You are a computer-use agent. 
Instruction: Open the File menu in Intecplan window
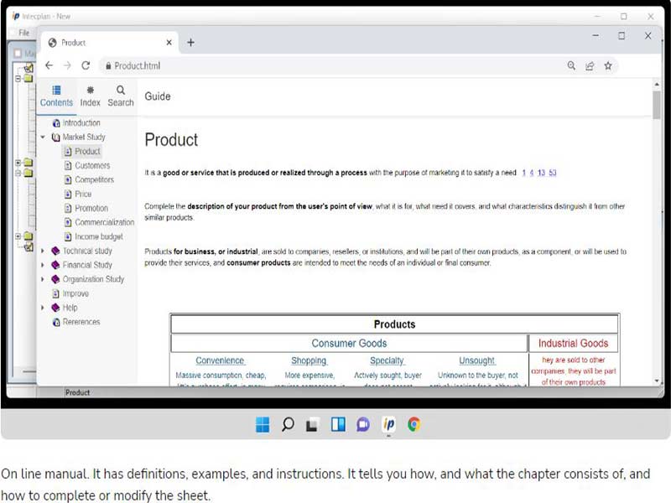pos(24,33)
